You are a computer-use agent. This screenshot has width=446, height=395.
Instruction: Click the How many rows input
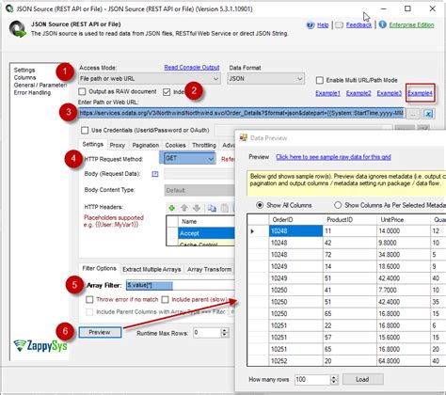(x=312, y=380)
